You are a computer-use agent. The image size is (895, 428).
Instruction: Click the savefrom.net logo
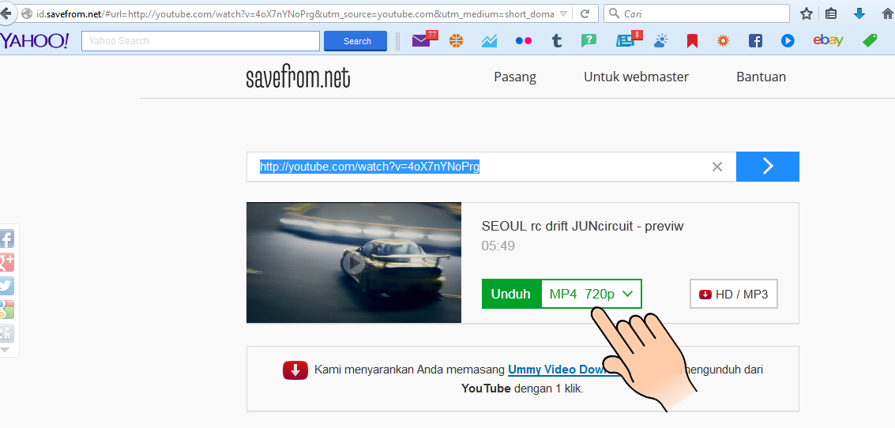click(x=298, y=77)
